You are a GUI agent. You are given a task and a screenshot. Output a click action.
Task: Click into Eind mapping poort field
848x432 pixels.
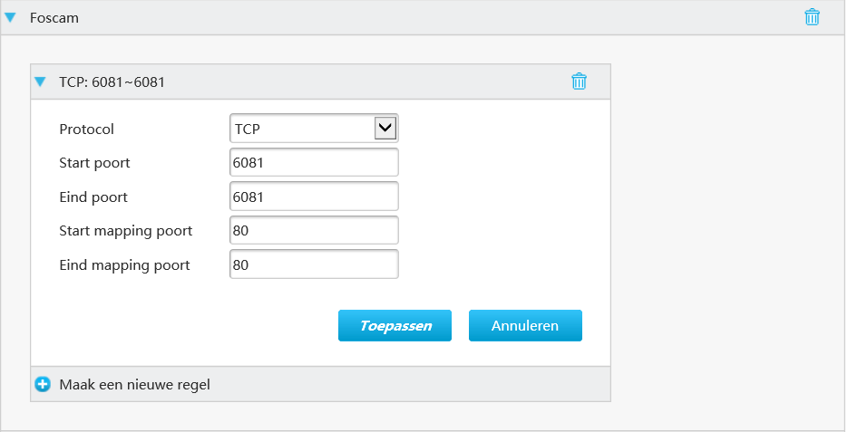tap(314, 264)
